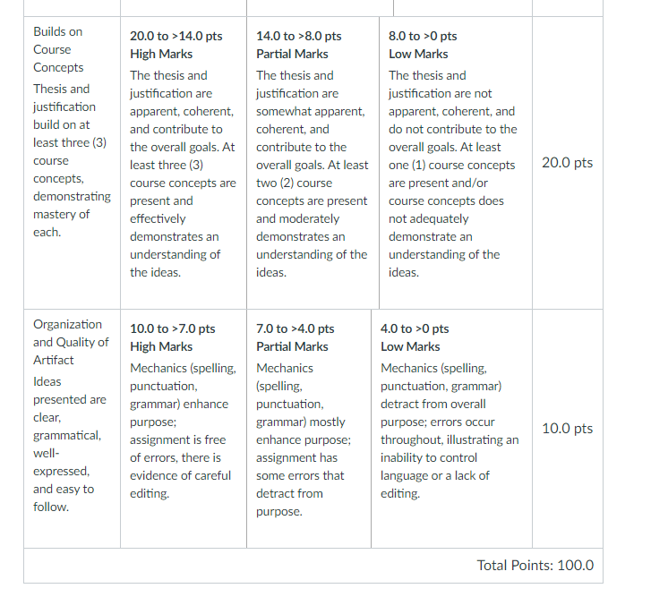Click 'Partial Marks' in the course concepts row
This screenshot has width=668, height=597.
292,54
